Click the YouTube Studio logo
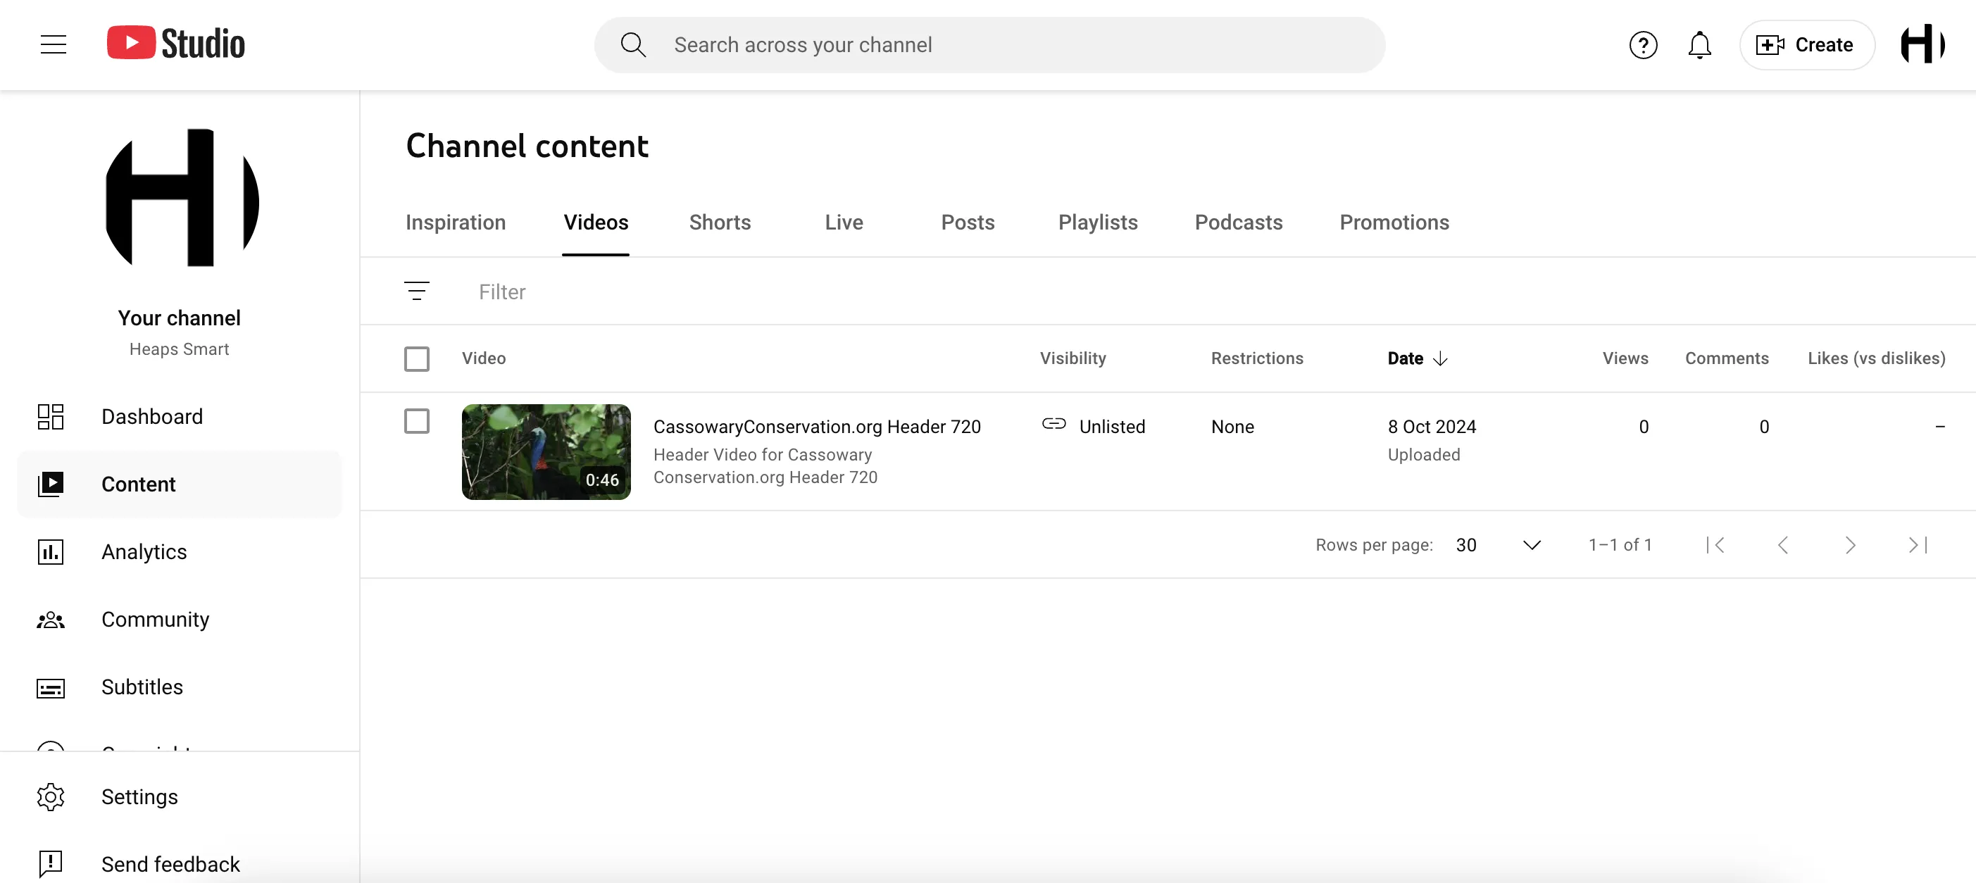Screen dimensions: 1976x883 pyautogui.click(x=175, y=43)
